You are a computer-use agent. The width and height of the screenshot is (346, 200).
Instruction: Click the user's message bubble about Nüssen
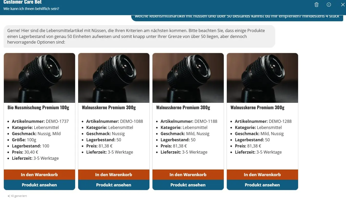click(237, 17)
